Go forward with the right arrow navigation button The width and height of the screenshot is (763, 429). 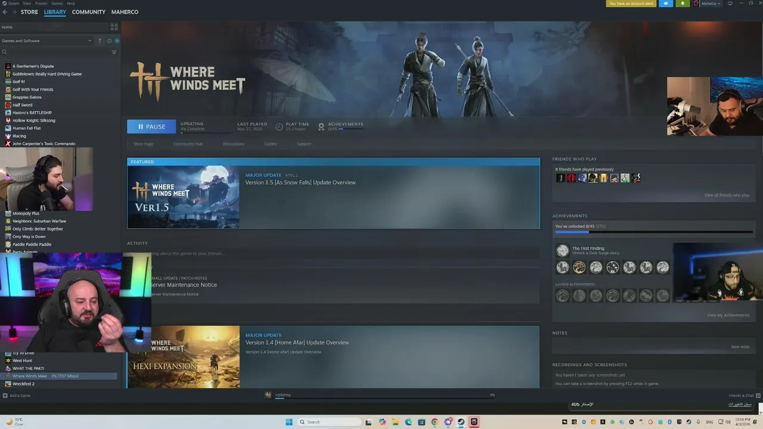[14, 12]
